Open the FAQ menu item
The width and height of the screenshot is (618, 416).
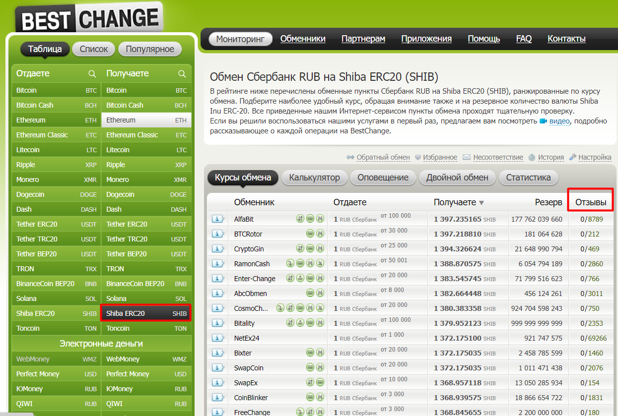[x=524, y=39]
